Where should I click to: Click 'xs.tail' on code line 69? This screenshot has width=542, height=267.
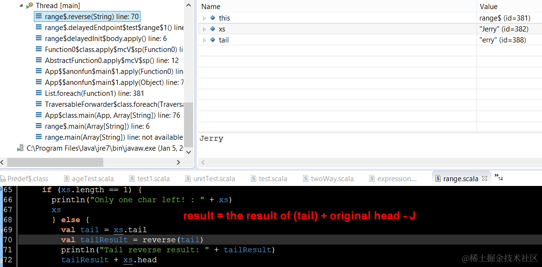[x=130, y=230]
